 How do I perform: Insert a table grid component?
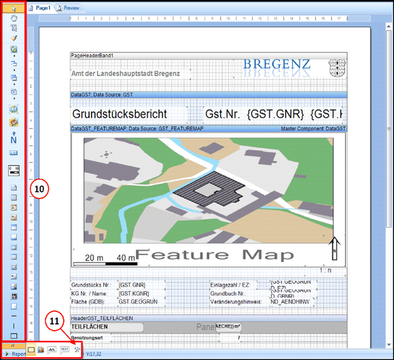[x=14, y=257]
